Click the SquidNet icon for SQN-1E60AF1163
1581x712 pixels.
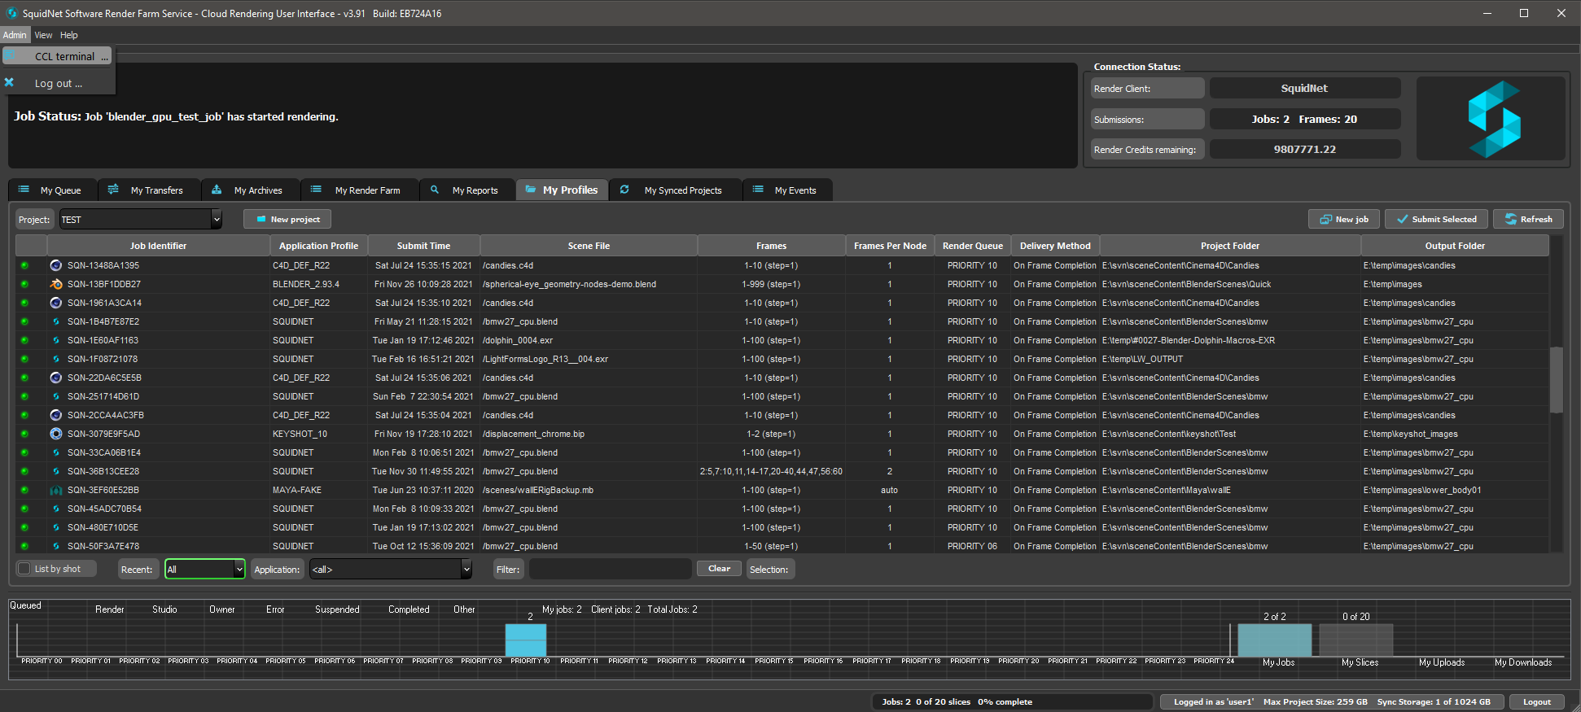[55, 340]
